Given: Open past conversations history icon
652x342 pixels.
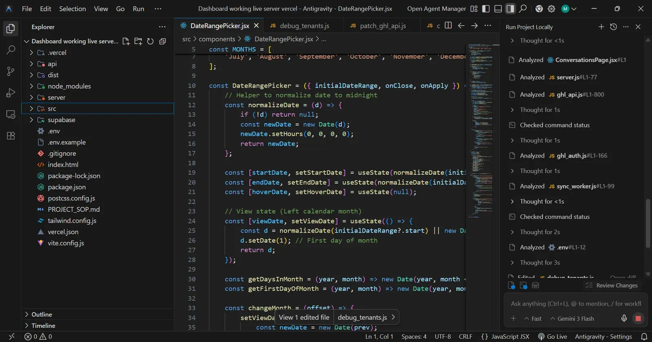Looking at the screenshot, I should (x=613, y=27).
